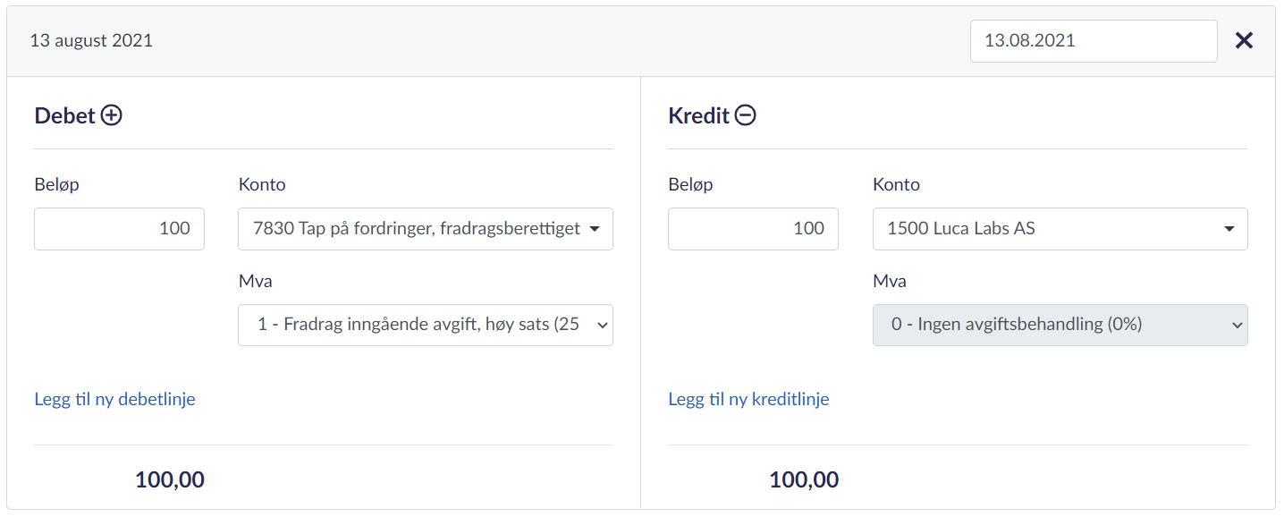Click the Debet section heading
This screenshot has width=1284, height=517.
click(64, 115)
